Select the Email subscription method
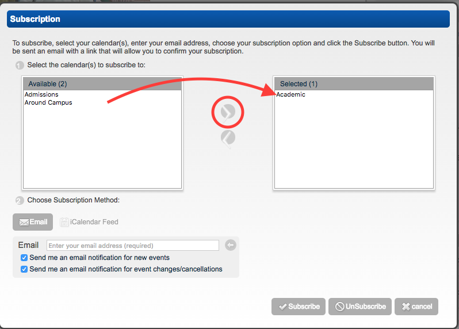Screen dimensions: 459x329 (33, 222)
